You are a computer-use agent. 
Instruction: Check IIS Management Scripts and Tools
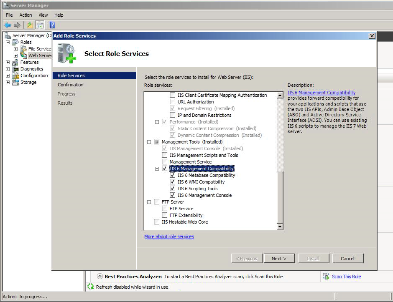click(165, 155)
